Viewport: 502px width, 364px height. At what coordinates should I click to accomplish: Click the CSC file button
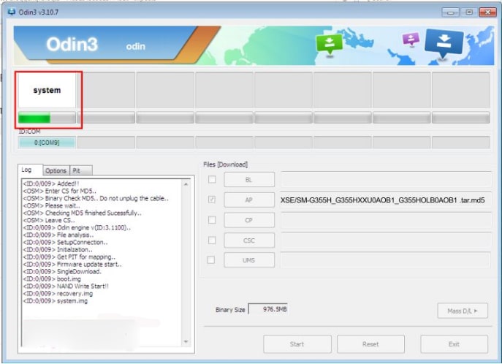(249, 240)
